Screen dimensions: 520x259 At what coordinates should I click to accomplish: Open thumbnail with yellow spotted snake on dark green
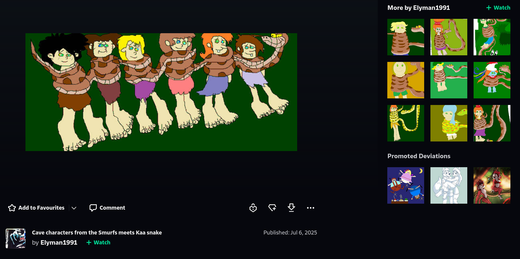click(x=406, y=123)
